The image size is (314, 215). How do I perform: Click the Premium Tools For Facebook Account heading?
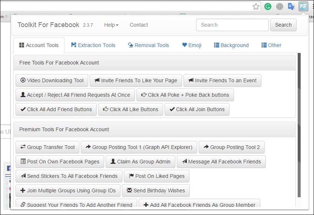64,129
